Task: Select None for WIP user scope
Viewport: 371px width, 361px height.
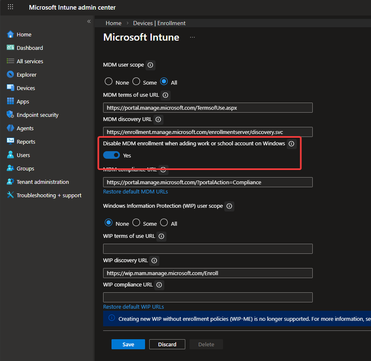Action: [109, 223]
